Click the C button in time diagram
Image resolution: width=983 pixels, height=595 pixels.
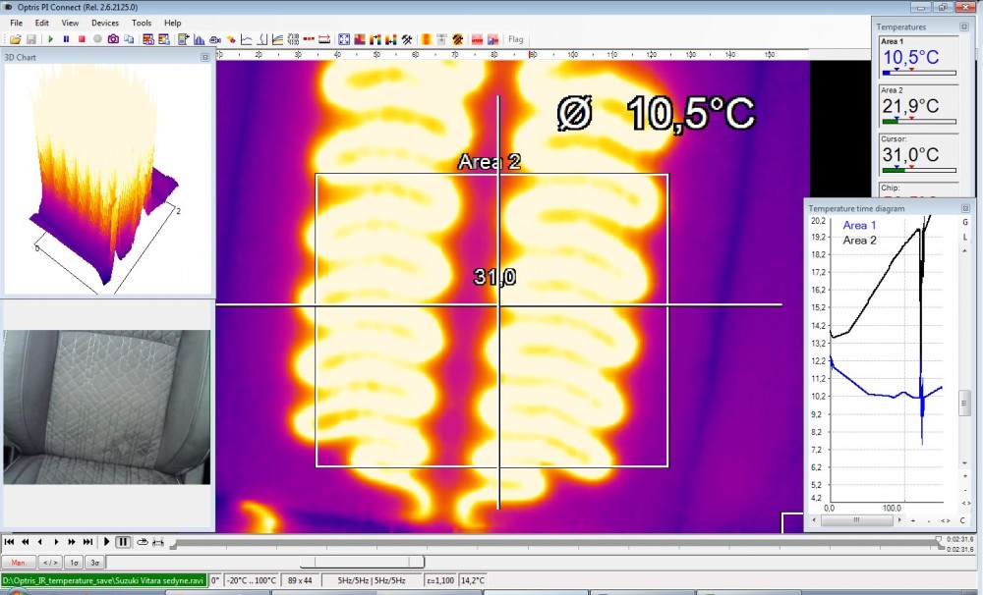962,520
